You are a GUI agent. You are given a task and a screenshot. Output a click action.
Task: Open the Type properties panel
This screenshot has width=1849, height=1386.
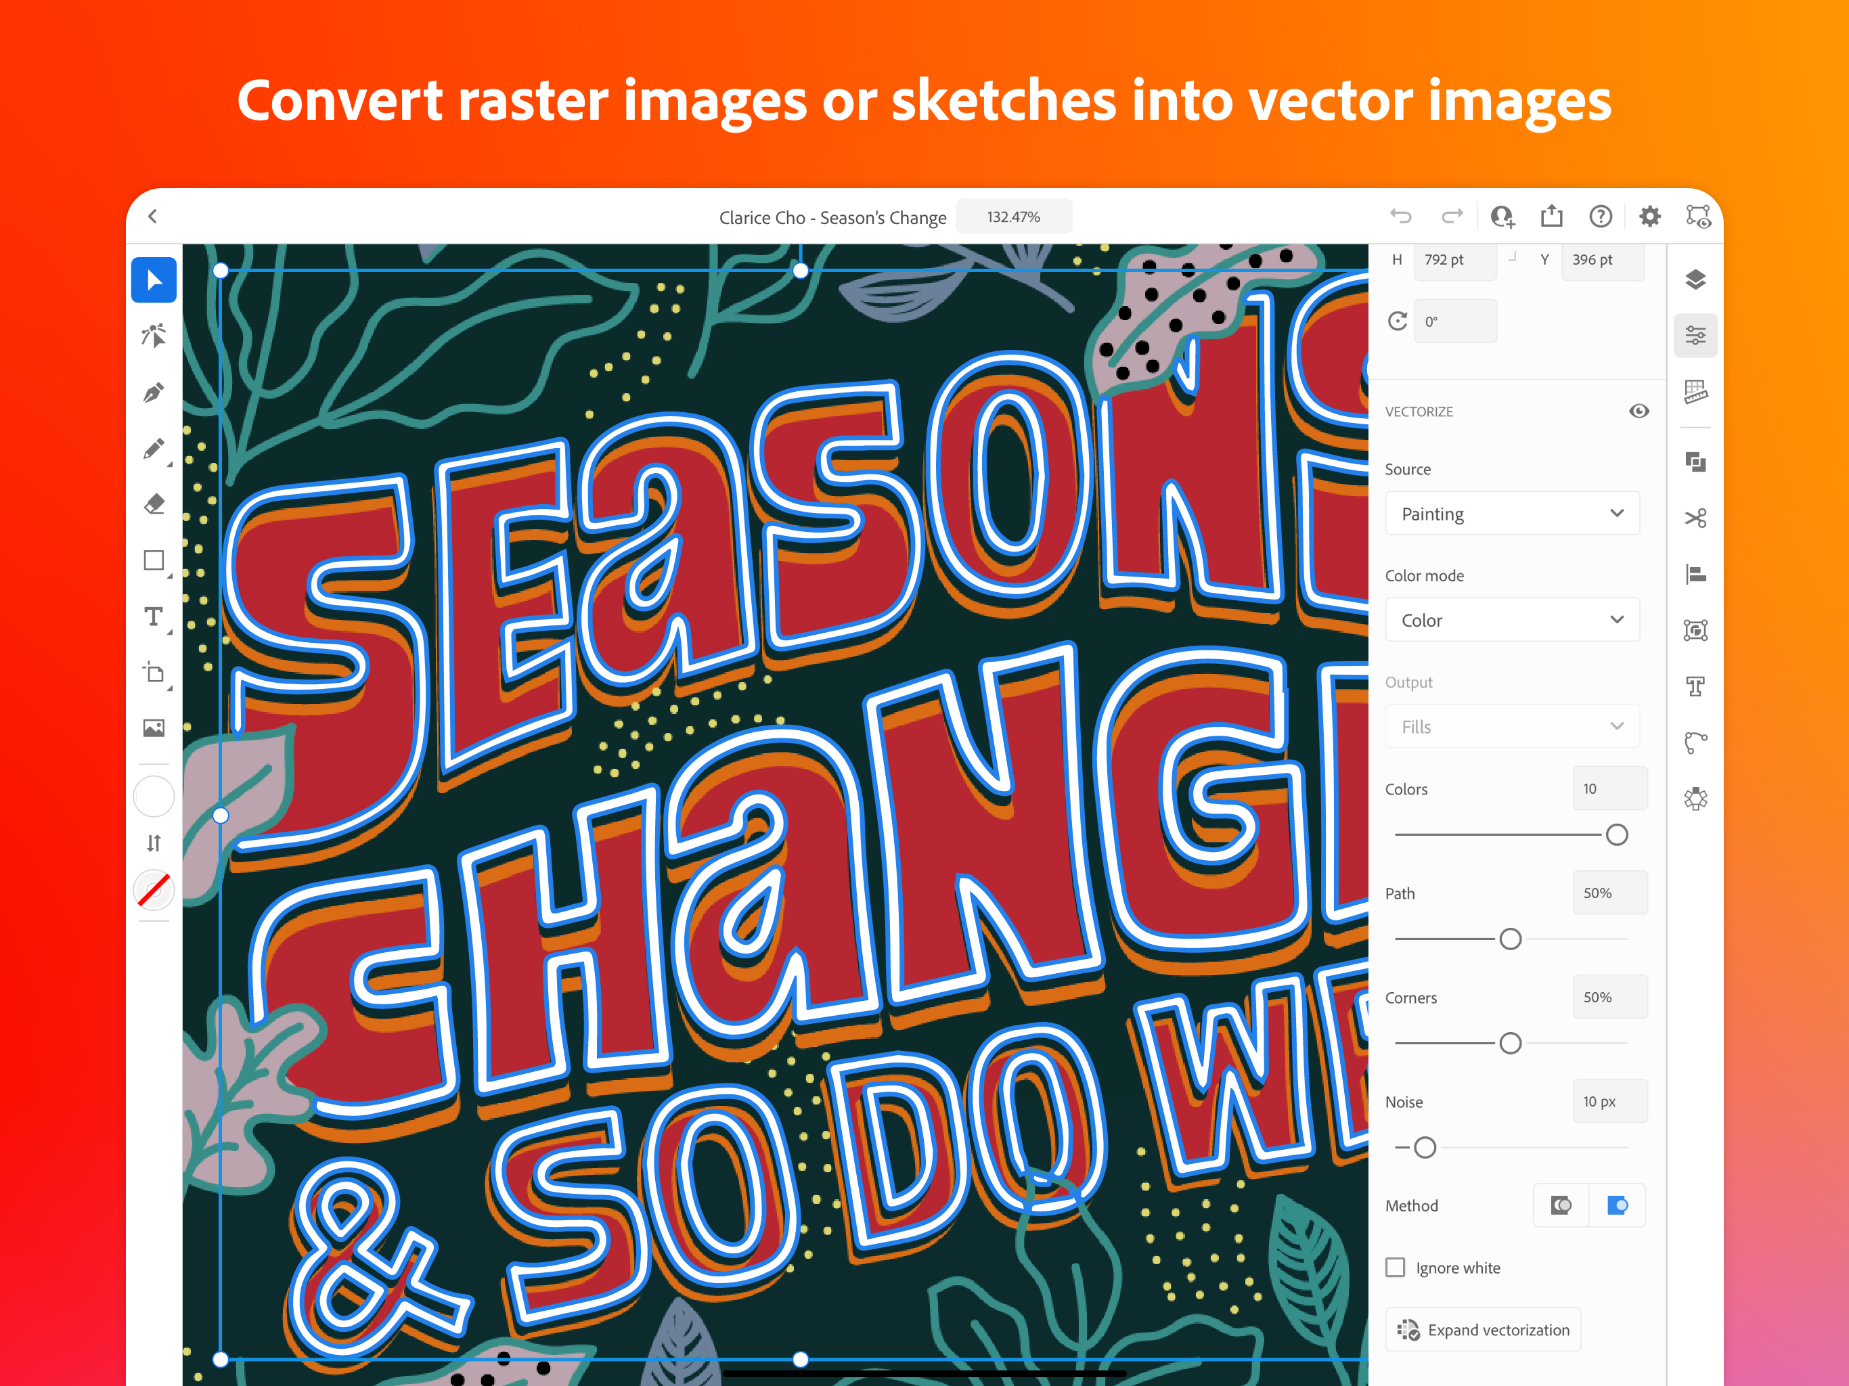(1695, 686)
